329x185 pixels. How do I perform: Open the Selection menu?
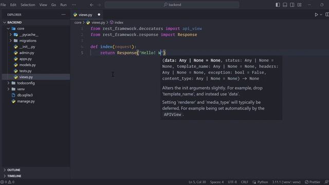28,5
